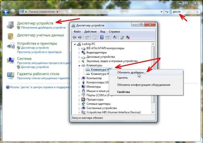Open the Справка menu

(x=114, y=31)
